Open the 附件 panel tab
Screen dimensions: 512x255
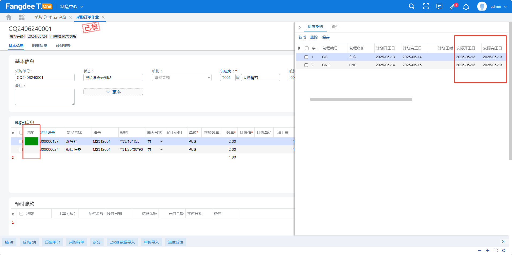[335, 27]
